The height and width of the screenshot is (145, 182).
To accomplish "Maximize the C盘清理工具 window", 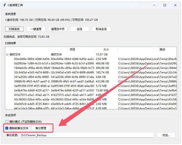I will (165, 5).
